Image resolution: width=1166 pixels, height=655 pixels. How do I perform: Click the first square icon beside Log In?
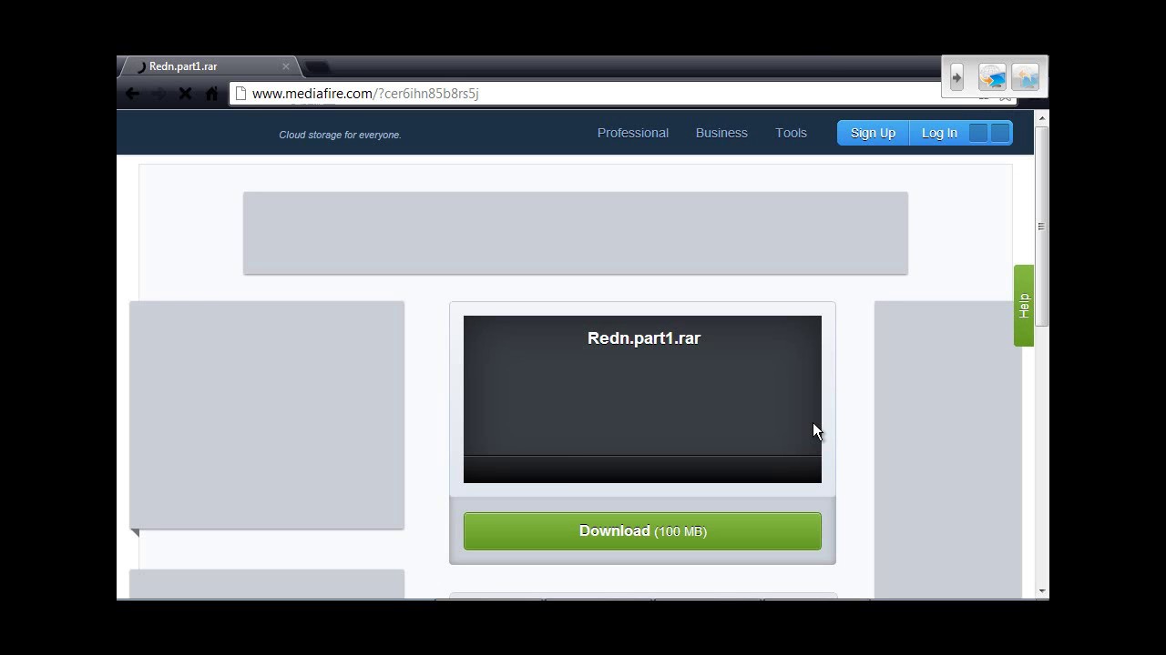pos(978,133)
